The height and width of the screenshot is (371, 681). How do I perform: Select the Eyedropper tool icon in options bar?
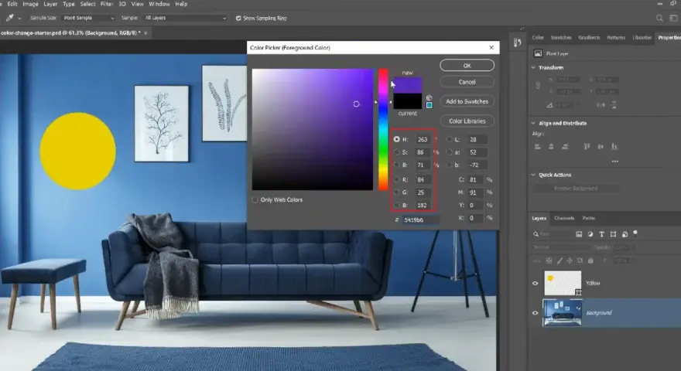[9, 19]
